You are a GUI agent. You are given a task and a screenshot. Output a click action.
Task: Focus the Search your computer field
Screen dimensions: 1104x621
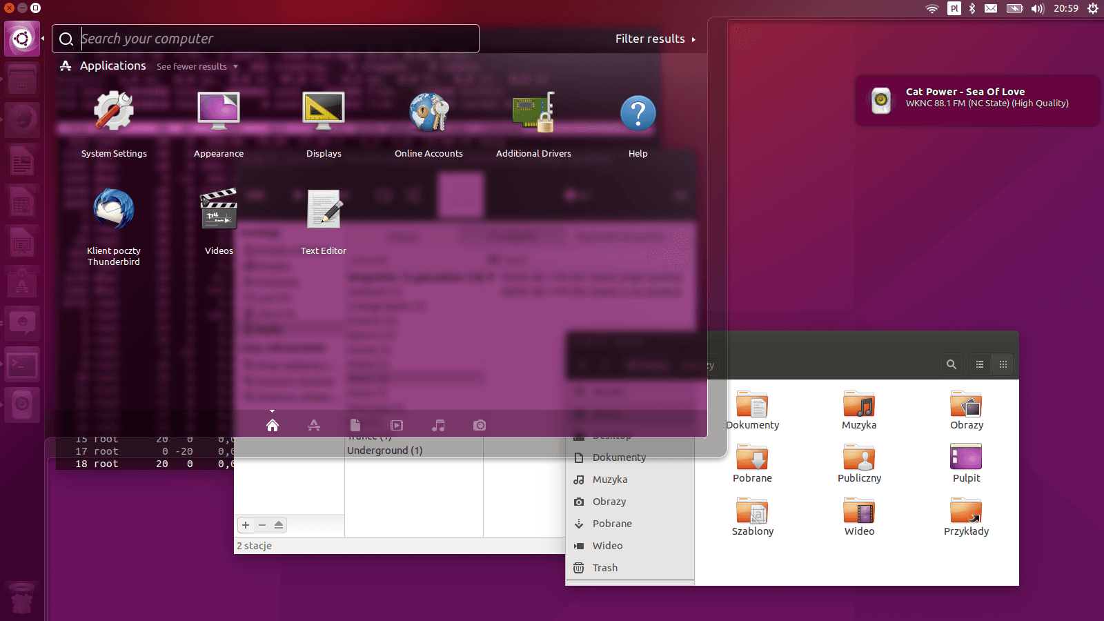[x=266, y=39]
